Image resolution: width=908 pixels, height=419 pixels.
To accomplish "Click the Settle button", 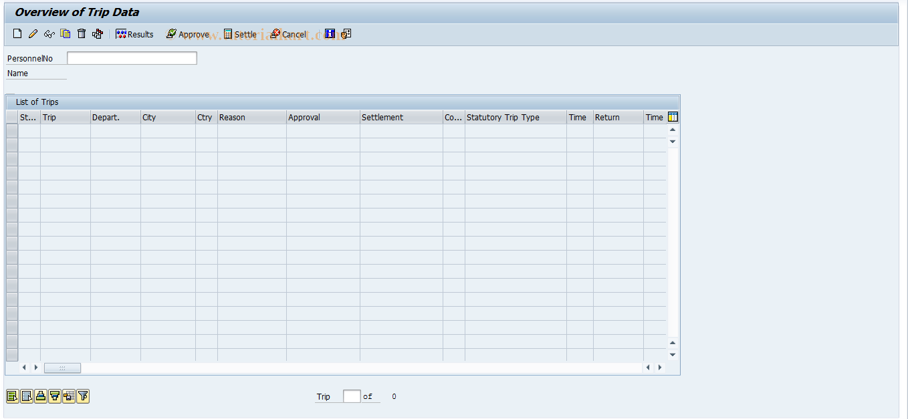I will click(x=240, y=34).
